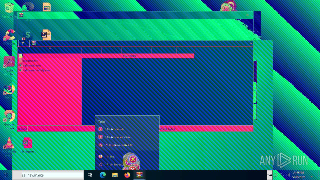
Task: Choose Open new window in jump list
Action: click(127, 137)
